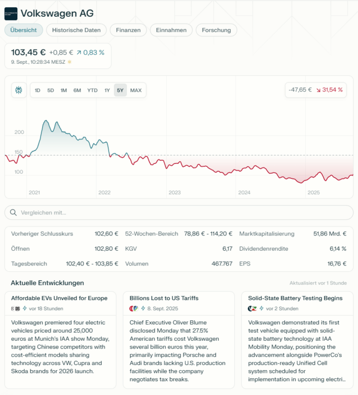Open Solid-State Battery Testing Begins article

[x=295, y=298]
